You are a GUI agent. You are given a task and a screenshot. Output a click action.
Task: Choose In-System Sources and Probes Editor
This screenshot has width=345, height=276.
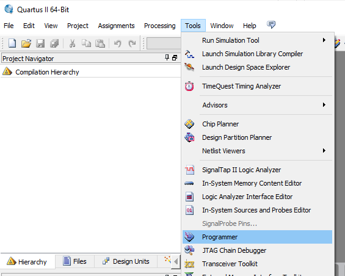point(257,210)
